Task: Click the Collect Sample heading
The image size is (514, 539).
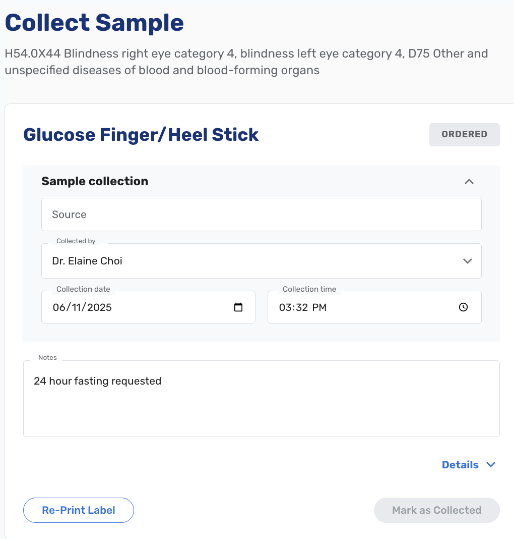Action: (x=94, y=22)
